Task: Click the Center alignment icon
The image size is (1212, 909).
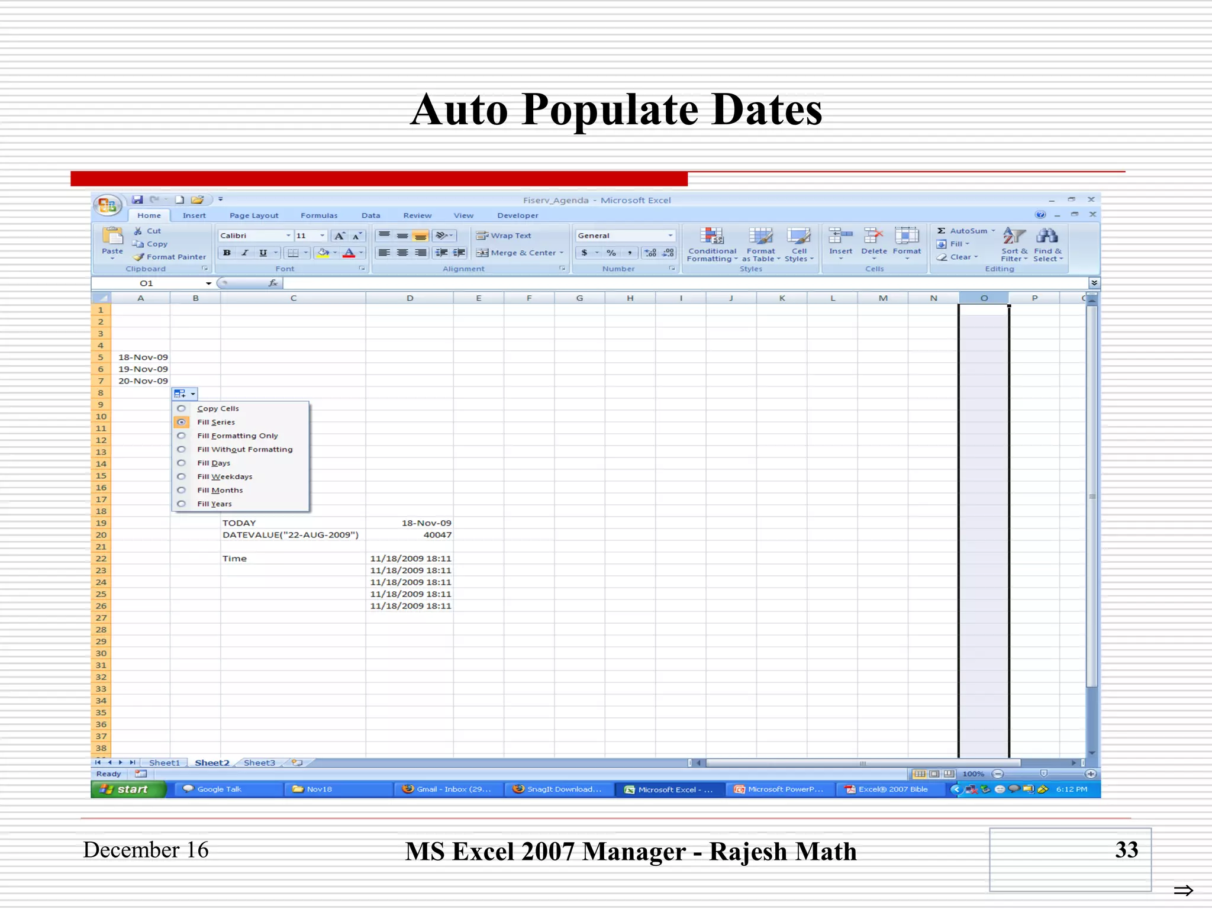Action: tap(402, 253)
